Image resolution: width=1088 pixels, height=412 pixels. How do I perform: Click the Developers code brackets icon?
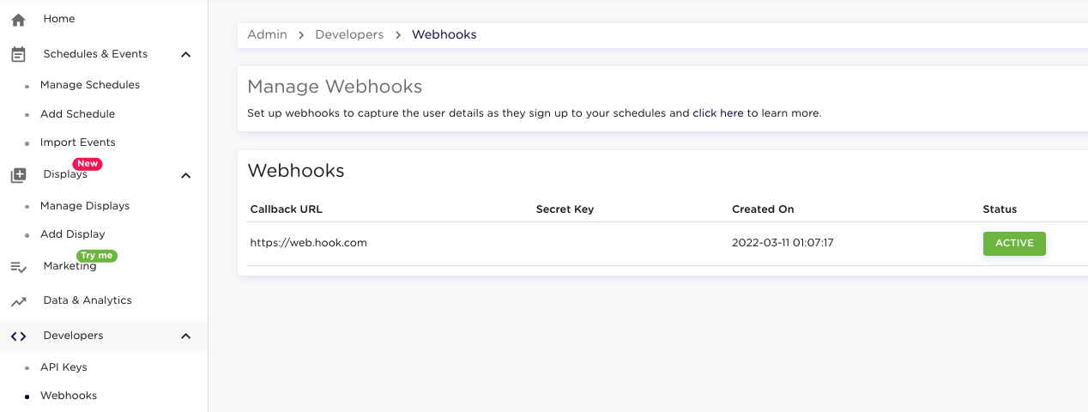18,336
